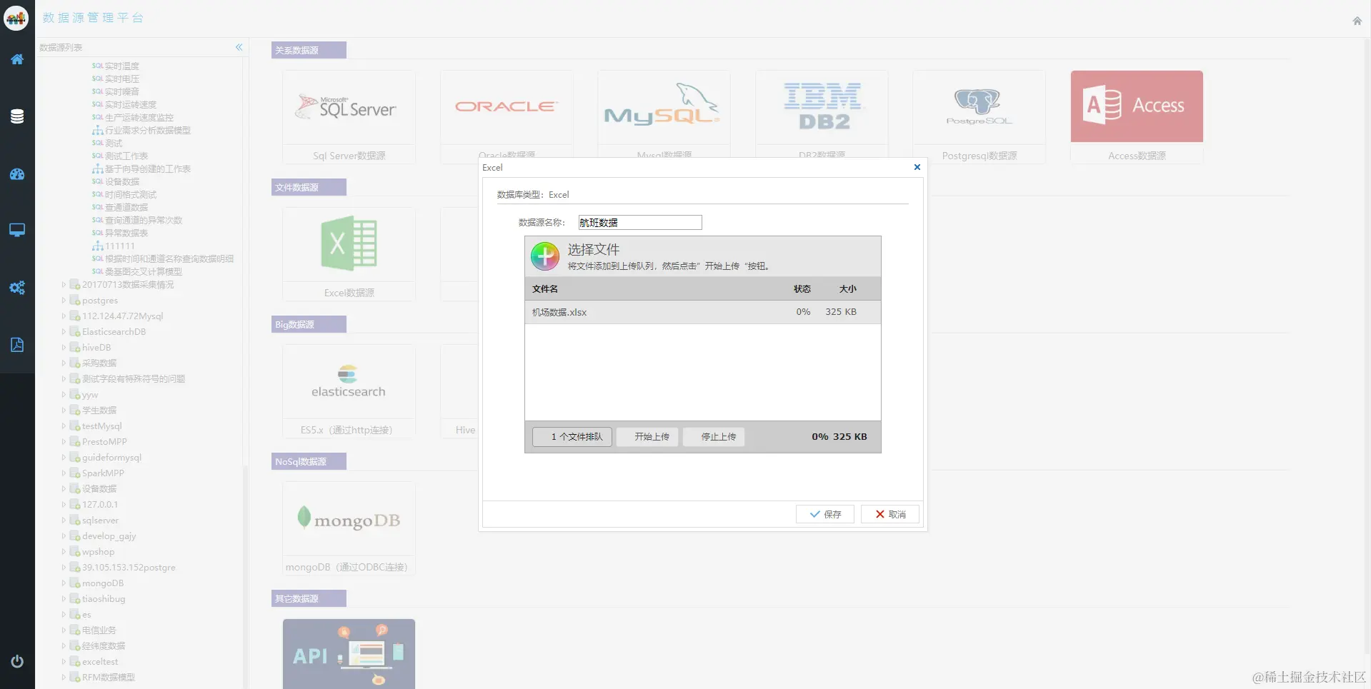Click the 大小 column header
Viewport: 1371px width, 689px height.
click(847, 288)
